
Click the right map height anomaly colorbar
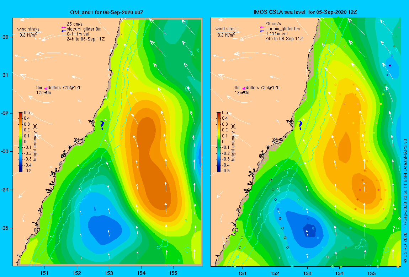219,142
